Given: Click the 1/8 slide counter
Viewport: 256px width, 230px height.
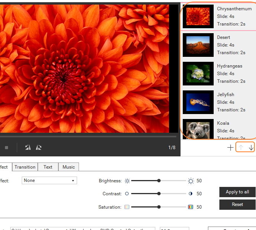Looking at the screenshot, I should point(172,147).
